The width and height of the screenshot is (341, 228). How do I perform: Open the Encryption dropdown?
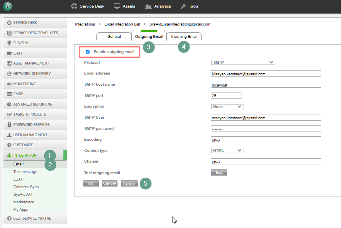click(x=227, y=106)
